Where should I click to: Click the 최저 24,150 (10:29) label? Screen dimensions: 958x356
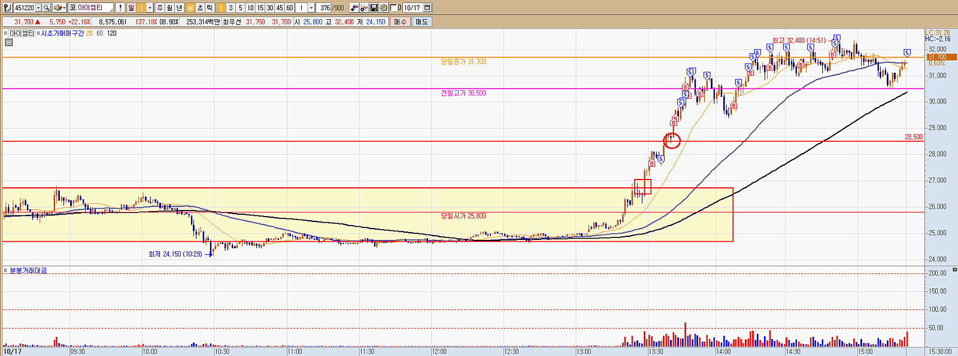tap(175, 254)
